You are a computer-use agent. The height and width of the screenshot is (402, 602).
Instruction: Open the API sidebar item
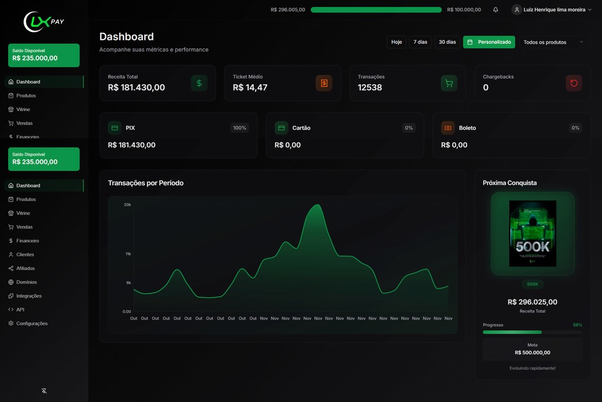(44, 310)
